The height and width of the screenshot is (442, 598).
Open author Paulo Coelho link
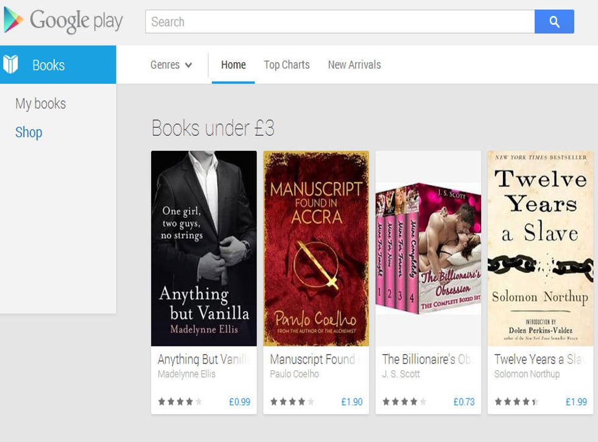click(294, 374)
